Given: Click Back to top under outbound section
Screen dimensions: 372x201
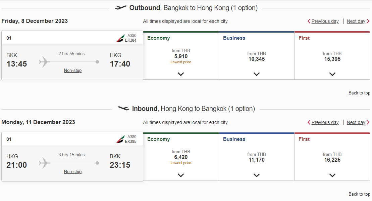Looking at the screenshot, I should [359, 93].
